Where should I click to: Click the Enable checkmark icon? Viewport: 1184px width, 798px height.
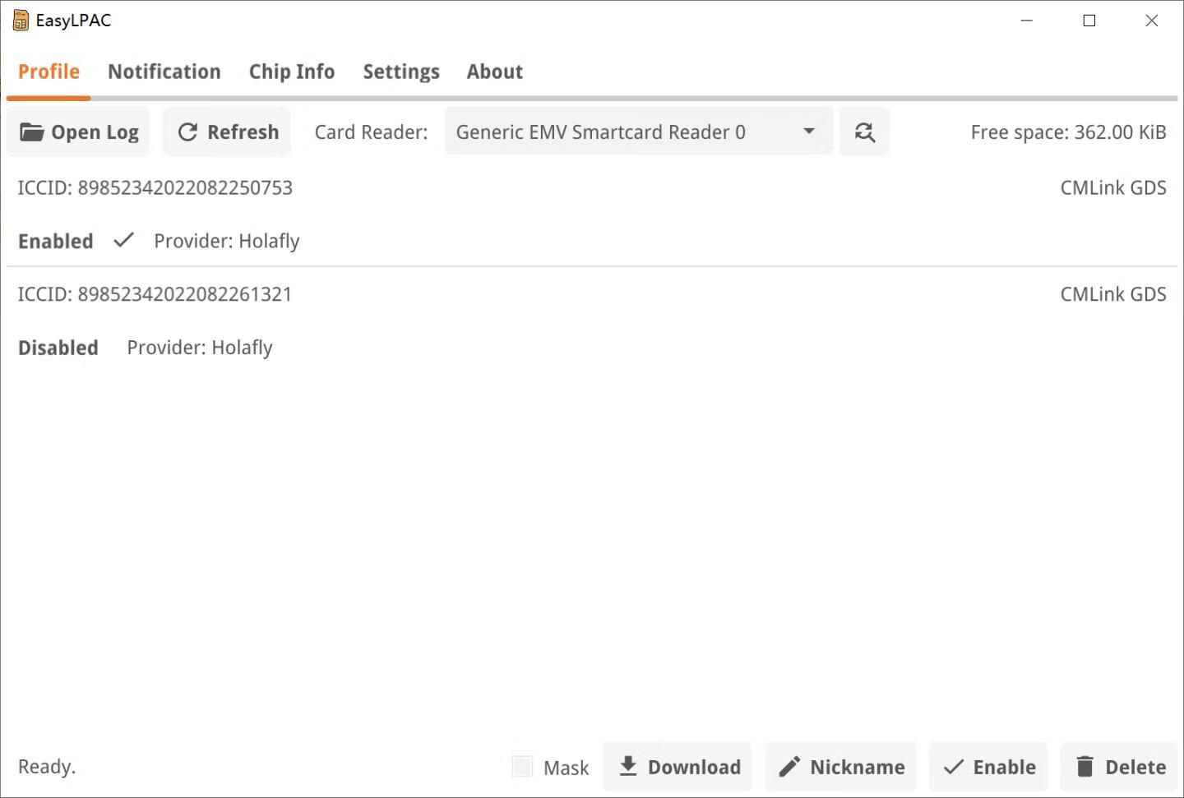[953, 767]
